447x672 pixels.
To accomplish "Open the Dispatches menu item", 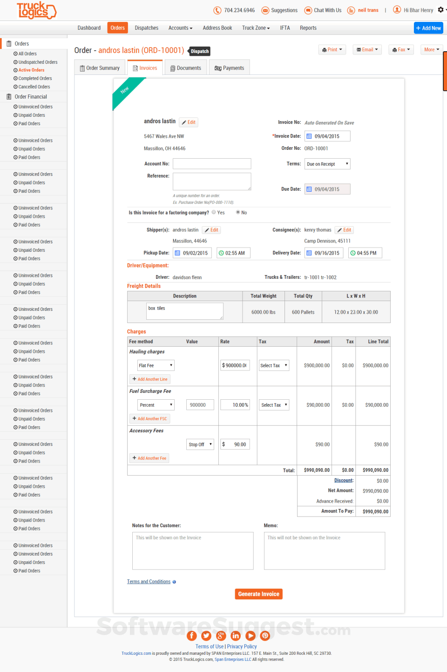I will coord(147,28).
